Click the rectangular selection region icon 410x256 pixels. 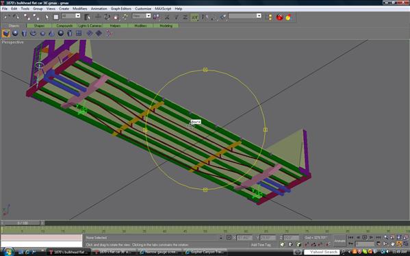(56, 17)
